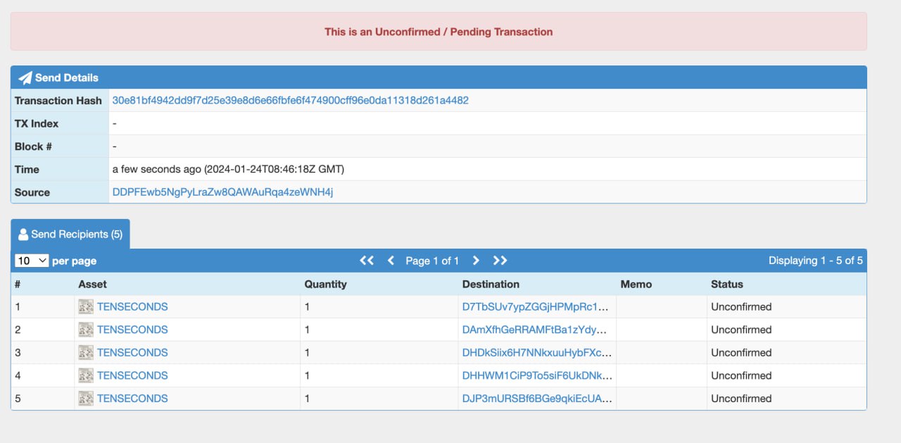Open TENSECONDS asset link in row 2
Image resolution: width=901 pixels, height=443 pixels.
pyautogui.click(x=132, y=330)
